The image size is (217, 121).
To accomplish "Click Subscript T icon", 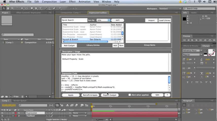I will point(210,82).
